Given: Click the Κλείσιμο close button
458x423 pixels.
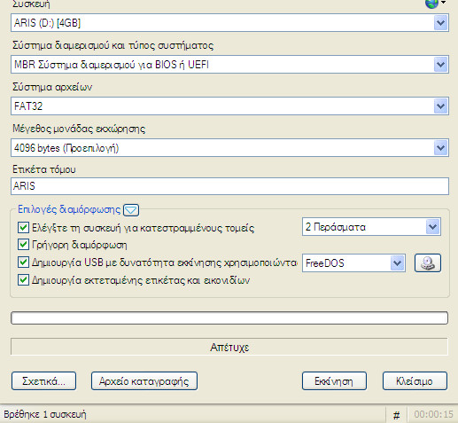Looking at the screenshot, I should point(415,381).
